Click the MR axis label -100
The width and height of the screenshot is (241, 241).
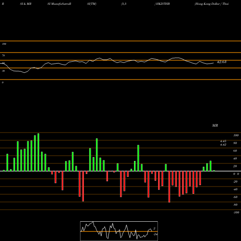pos(236,213)
